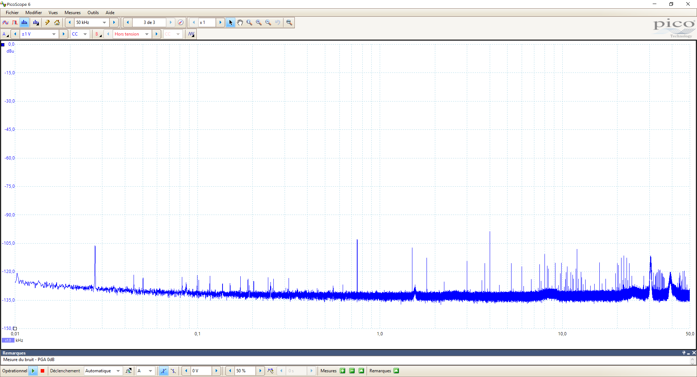Open channel A CC coupling dropdown
The width and height of the screenshot is (697, 377).
pos(85,34)
